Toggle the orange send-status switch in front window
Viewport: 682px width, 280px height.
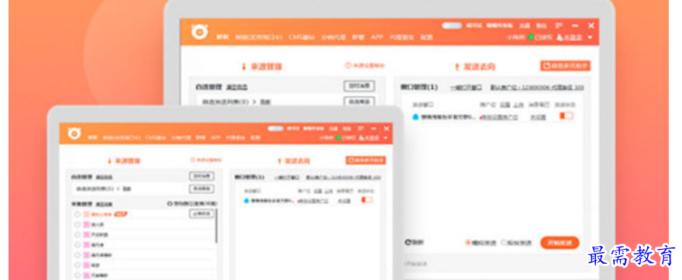[367, 199]
